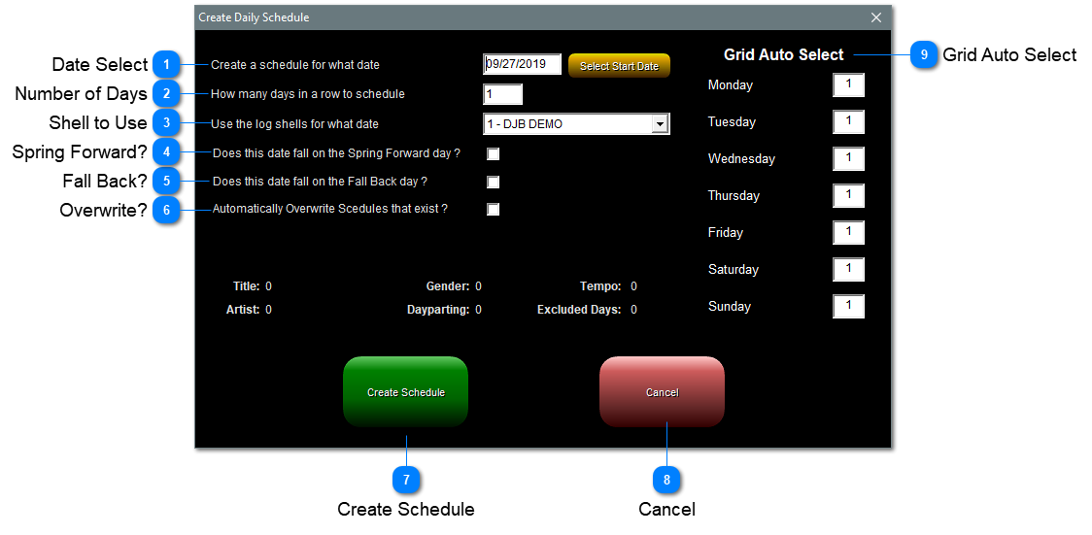This screenshot has height=535, width=1092.
Task: Click 'Use the log shells for what date' label
Action: click(x=294, y=124)
